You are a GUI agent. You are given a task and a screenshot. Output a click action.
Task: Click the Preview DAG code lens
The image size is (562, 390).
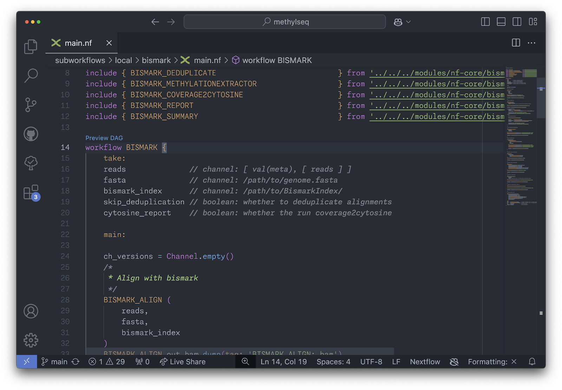coord(104,138)
